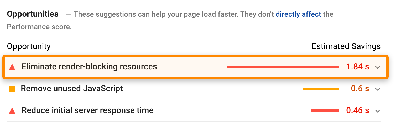Expand the Reduce initial server response time chevron

[378, 111]
